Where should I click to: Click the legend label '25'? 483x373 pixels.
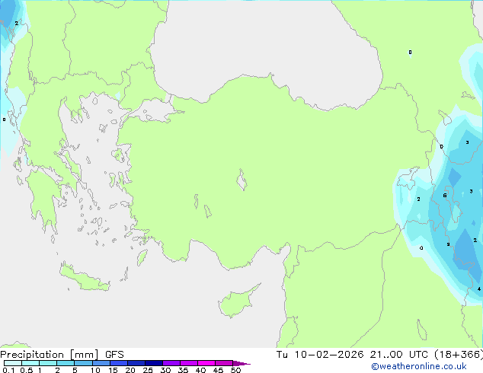pos(148,370)
